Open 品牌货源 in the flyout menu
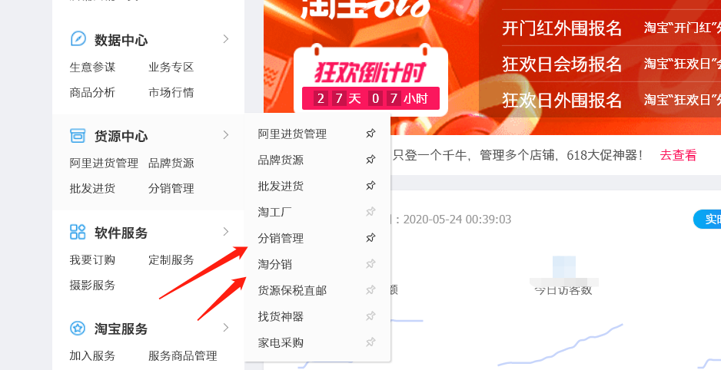Image resolution: width=721 pixels, height=370 pixels. tap(281, 160)
